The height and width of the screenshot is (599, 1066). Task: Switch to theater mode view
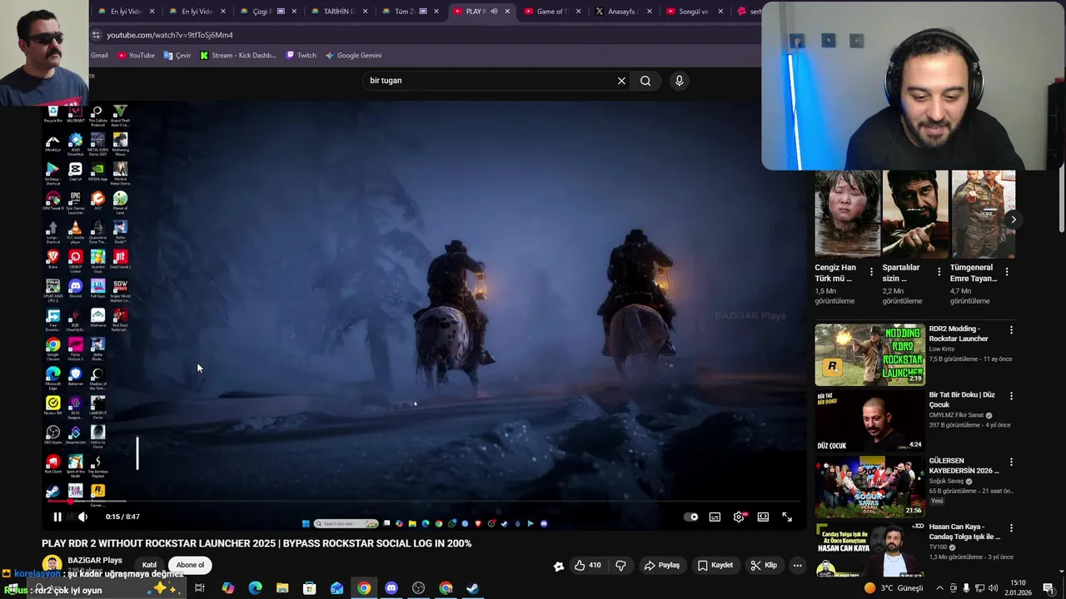[763, 517]
